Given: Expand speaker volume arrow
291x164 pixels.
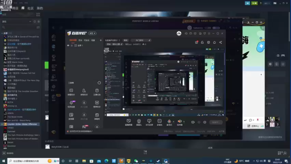Looking at the screenshot, I should [184, 122].
